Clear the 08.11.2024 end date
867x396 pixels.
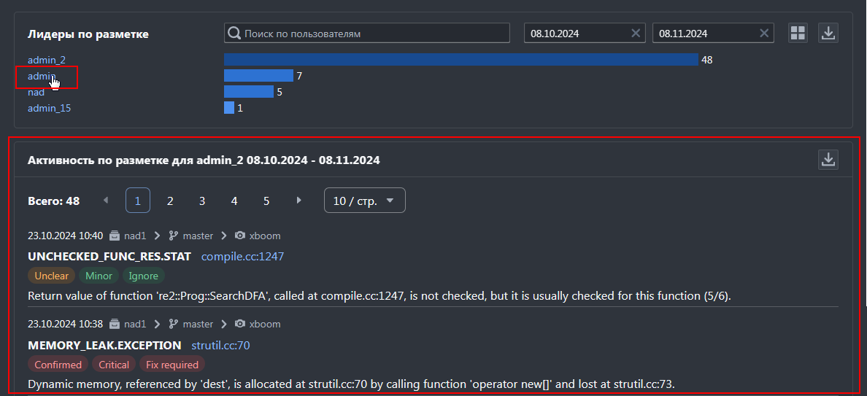tap(764, 33)
